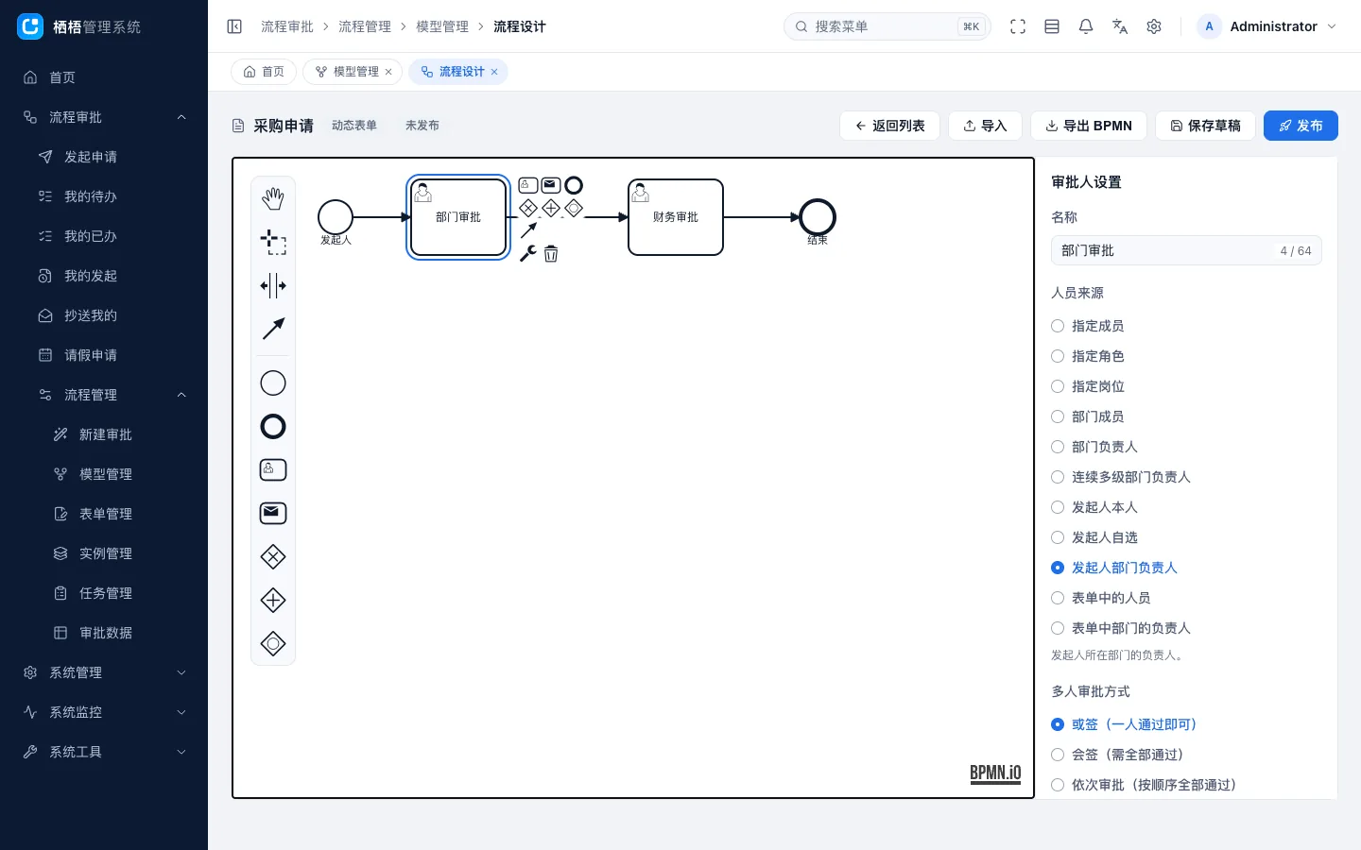Create a user task from the palette

273,469
